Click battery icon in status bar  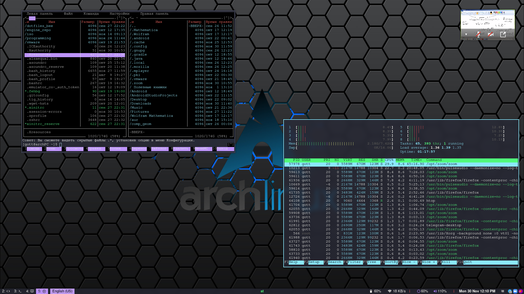(x=371, y=291)
